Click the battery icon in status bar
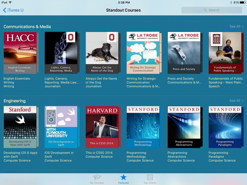 243,3
